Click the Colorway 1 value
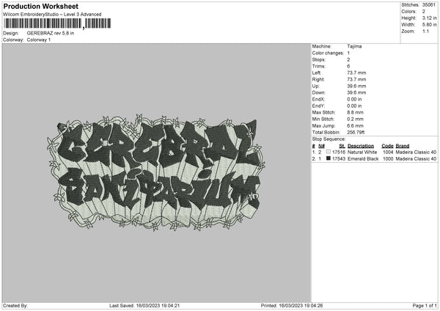Screen dimensions: 440x311 39,40
